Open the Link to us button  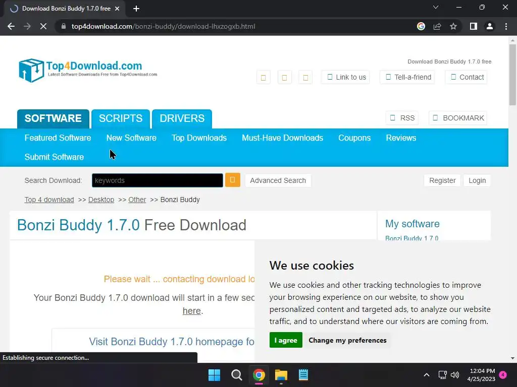pyautogui.click(x=345, y=77)
